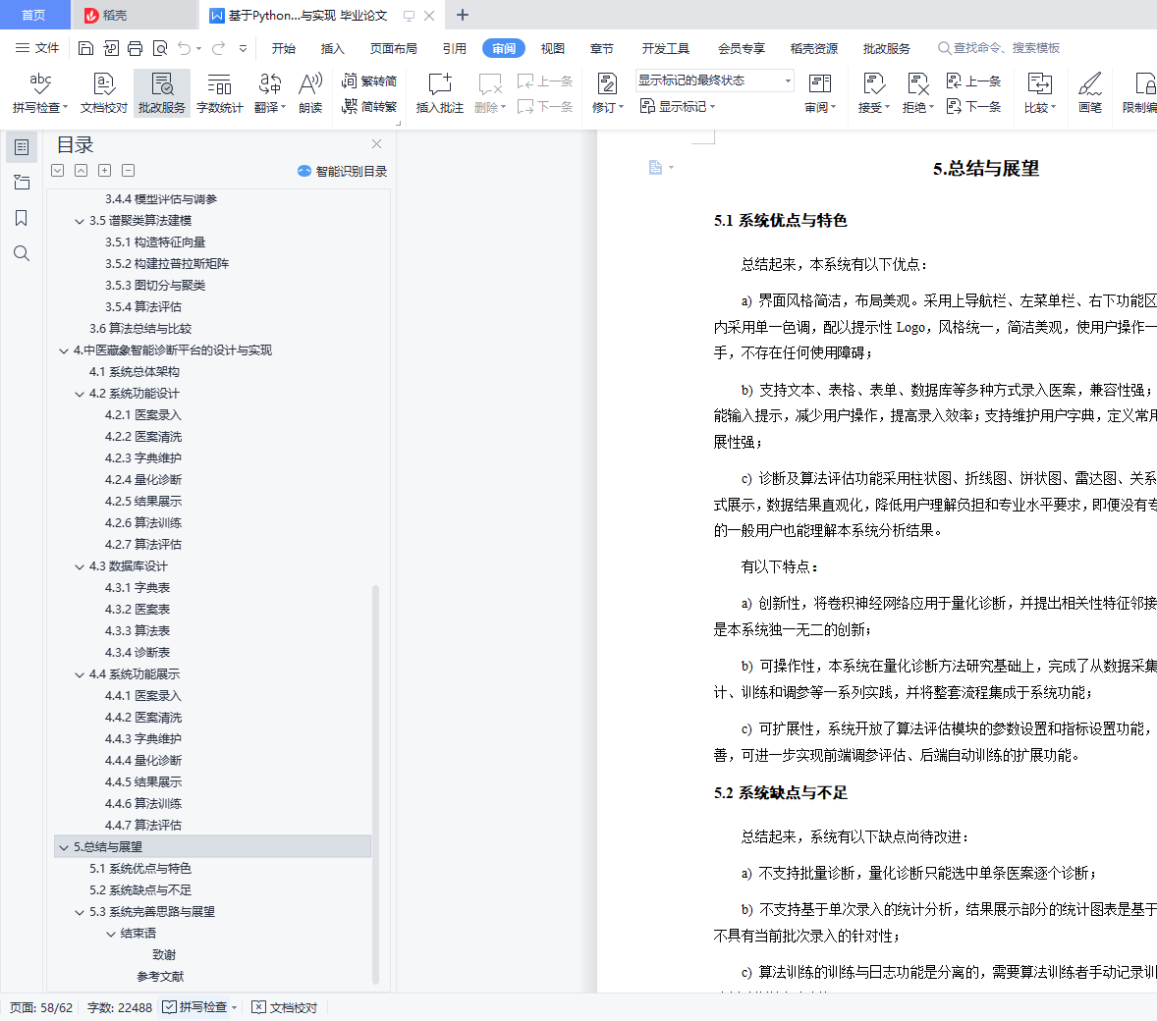1157x1021 pixels.
Task: Switch to the 开发工具 ribbon tab
Action: coord(666,49)
